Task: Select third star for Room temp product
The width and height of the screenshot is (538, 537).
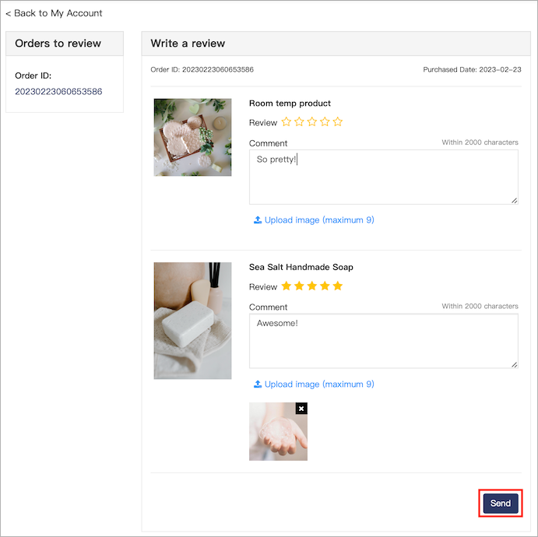Action: pos(312,121)
